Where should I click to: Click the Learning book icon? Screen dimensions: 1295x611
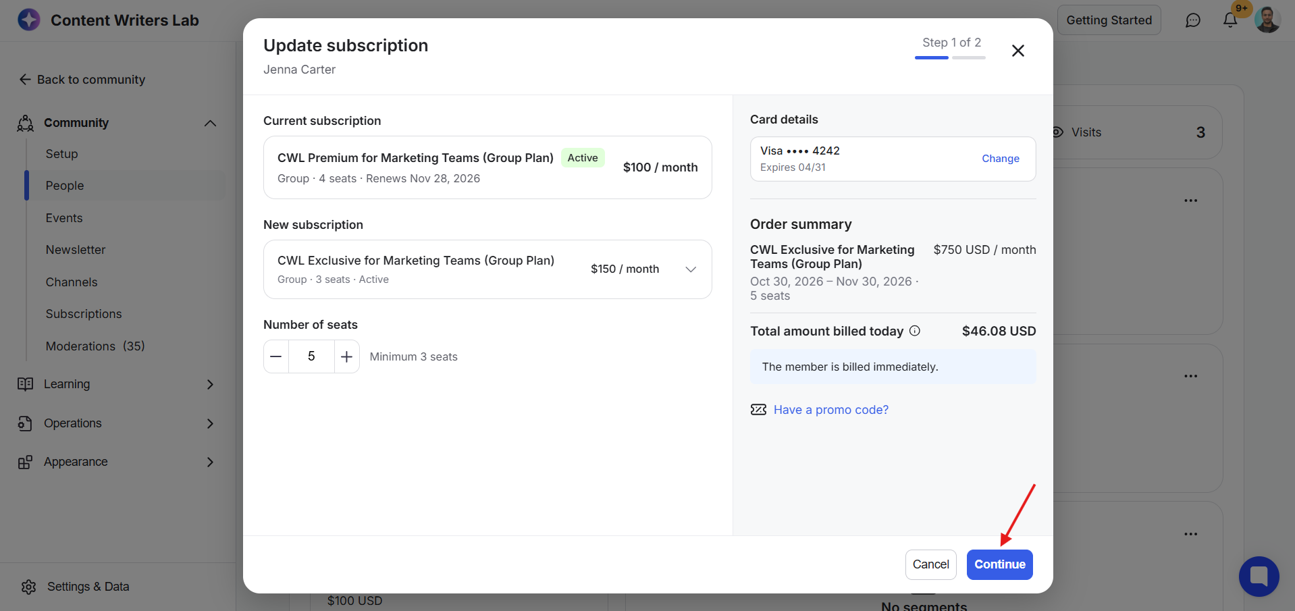click(x=26, y=384)
